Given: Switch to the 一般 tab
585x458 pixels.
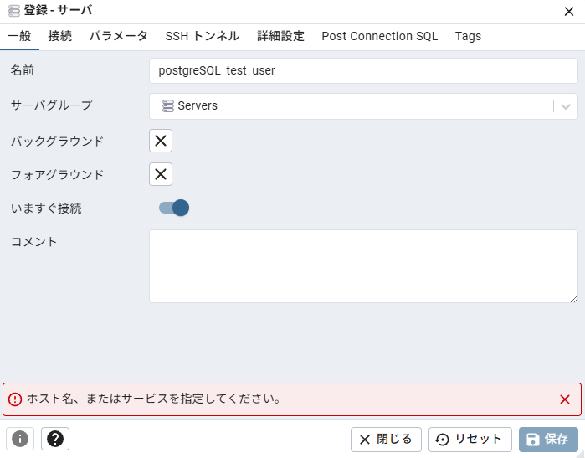Looking at the screenshot, I should click(19, 36).
